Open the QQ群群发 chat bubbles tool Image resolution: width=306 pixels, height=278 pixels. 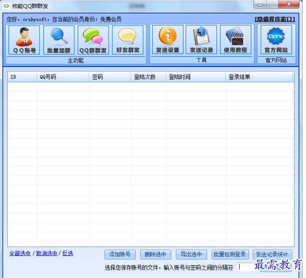click(x=93, y=40)
